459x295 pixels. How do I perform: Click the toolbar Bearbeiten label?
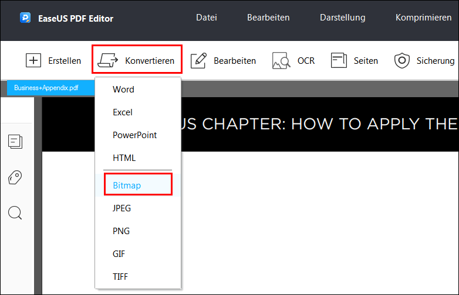pyautogui.click(x=235, y=61)
